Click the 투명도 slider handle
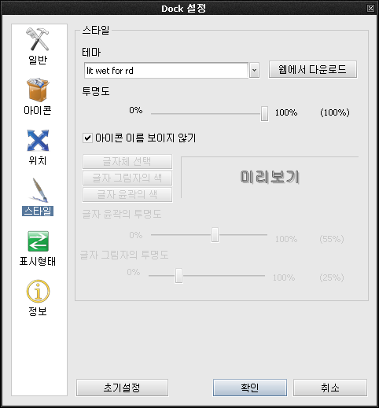 point(264,113)
